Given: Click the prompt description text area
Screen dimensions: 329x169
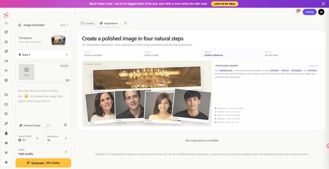Looking at the screenshot, I should tap(43, 105).
